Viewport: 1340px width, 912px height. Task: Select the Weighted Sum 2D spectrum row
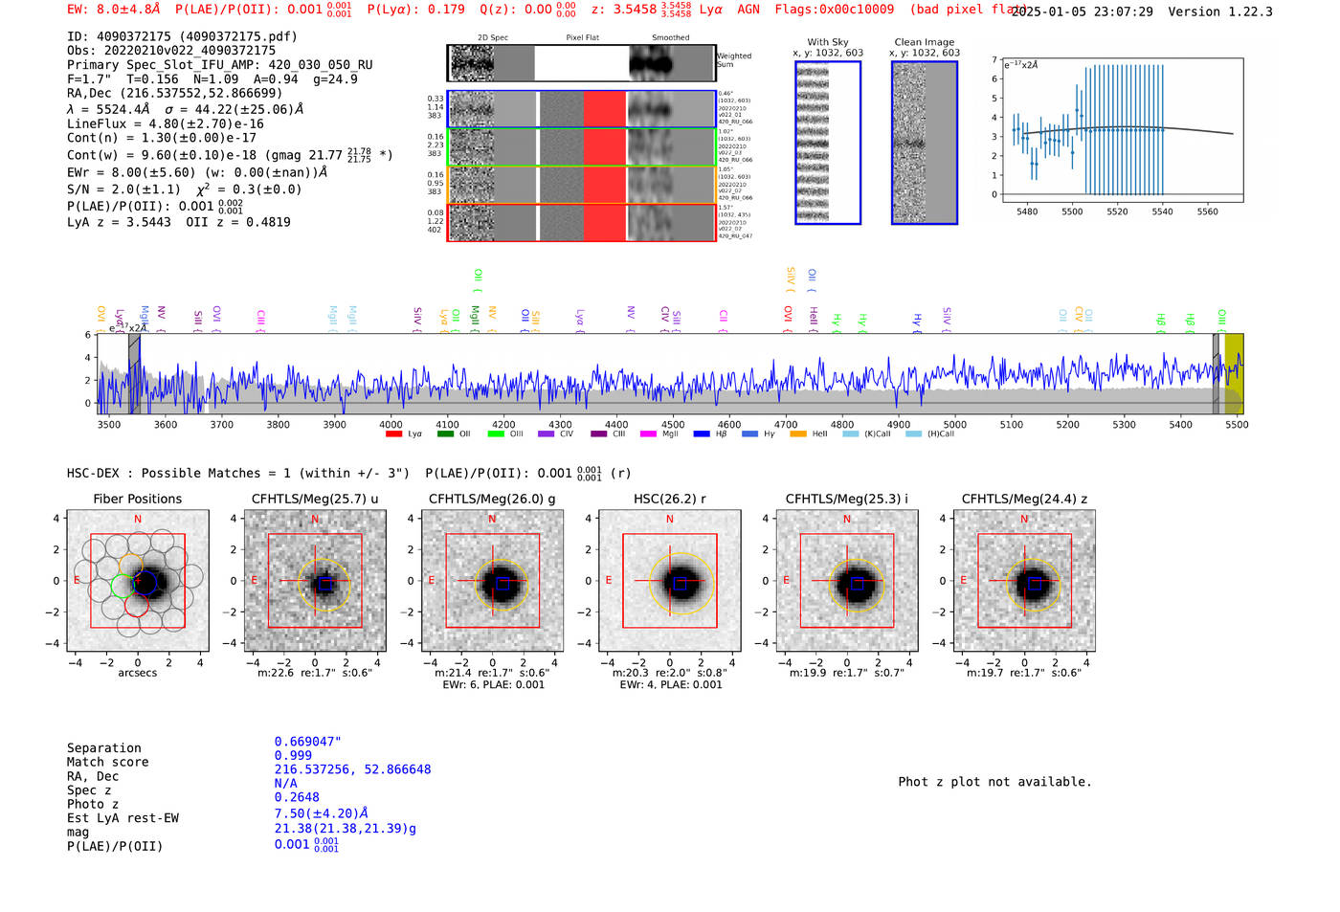click(x=581, y=63)
